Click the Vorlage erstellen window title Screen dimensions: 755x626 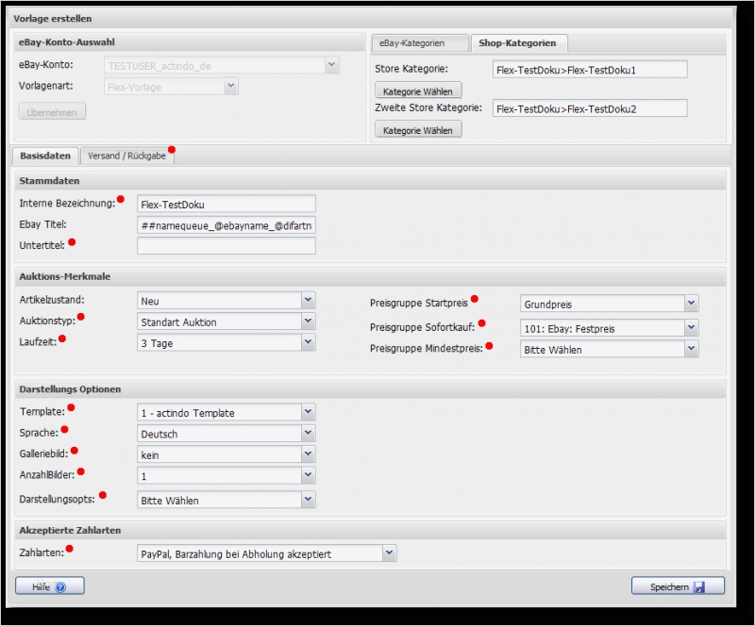[x=53, y=19]
